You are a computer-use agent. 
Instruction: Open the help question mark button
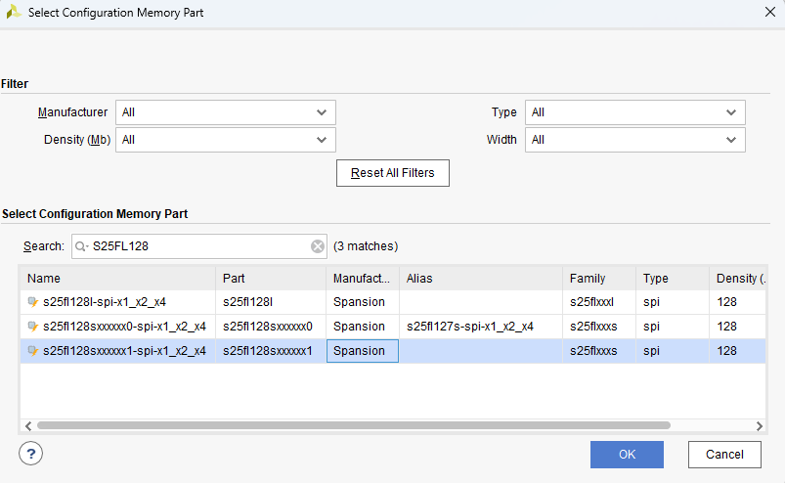pyautogui.click(x=30, y=454)
